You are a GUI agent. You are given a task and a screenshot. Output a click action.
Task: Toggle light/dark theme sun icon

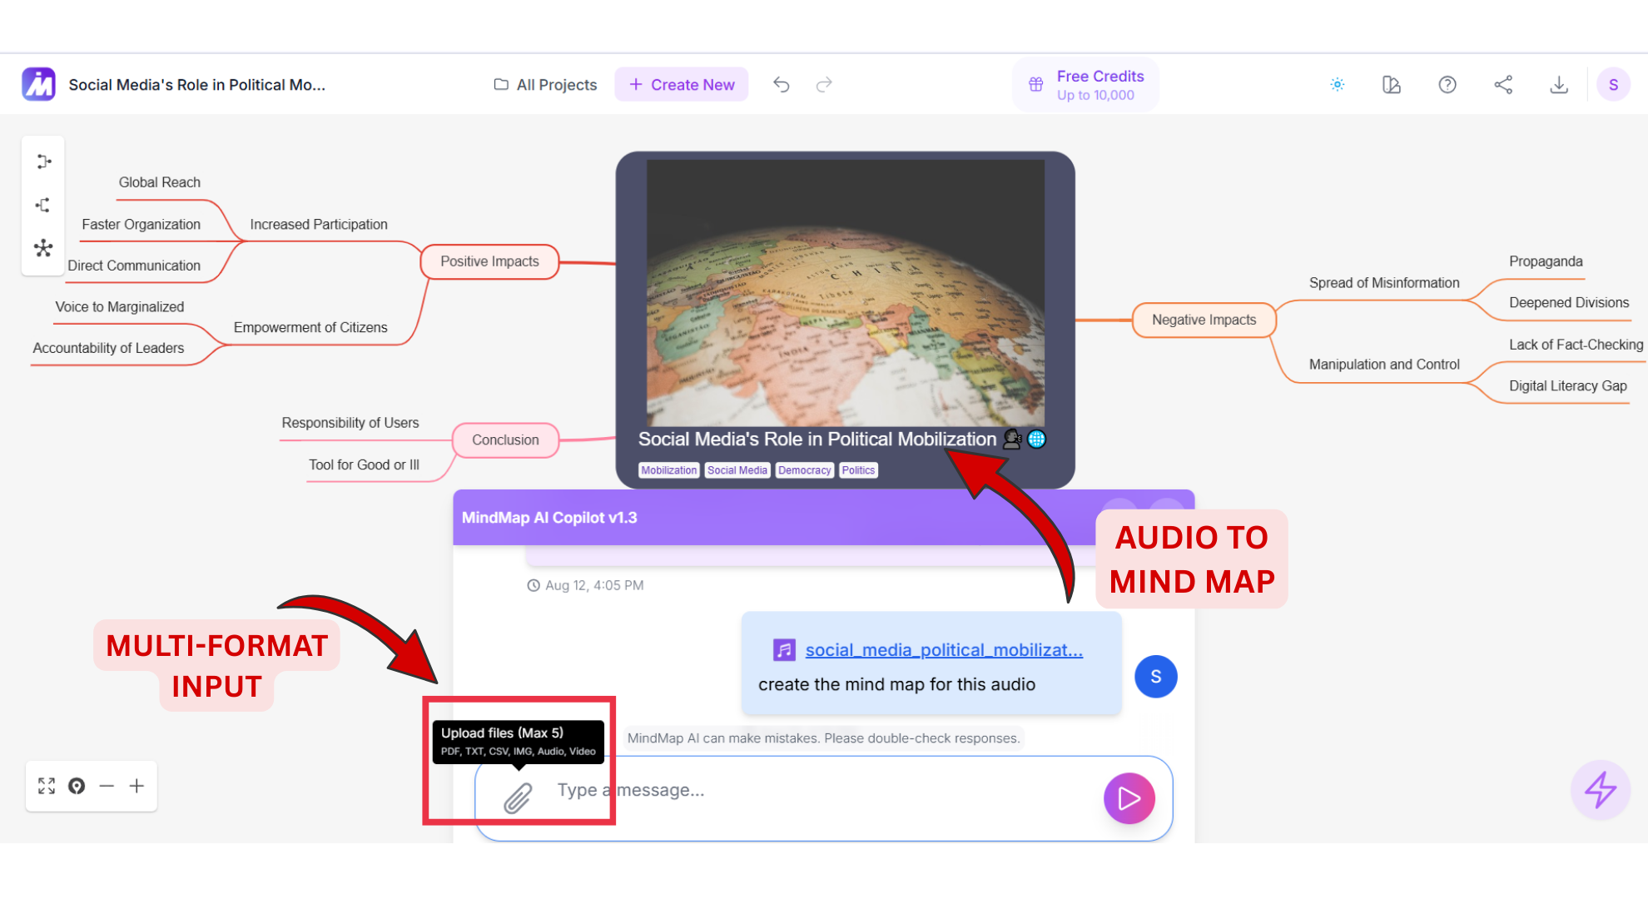click(x=1338, y=85)
